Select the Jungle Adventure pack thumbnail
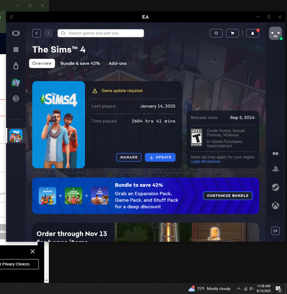 pos(73,196)
